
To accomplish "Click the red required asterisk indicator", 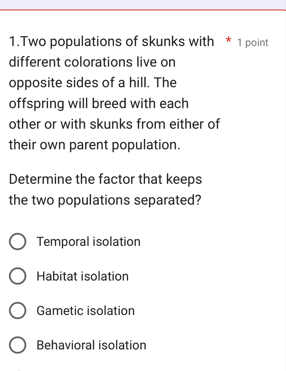I will pyautogui.click(x=228, y=41).
